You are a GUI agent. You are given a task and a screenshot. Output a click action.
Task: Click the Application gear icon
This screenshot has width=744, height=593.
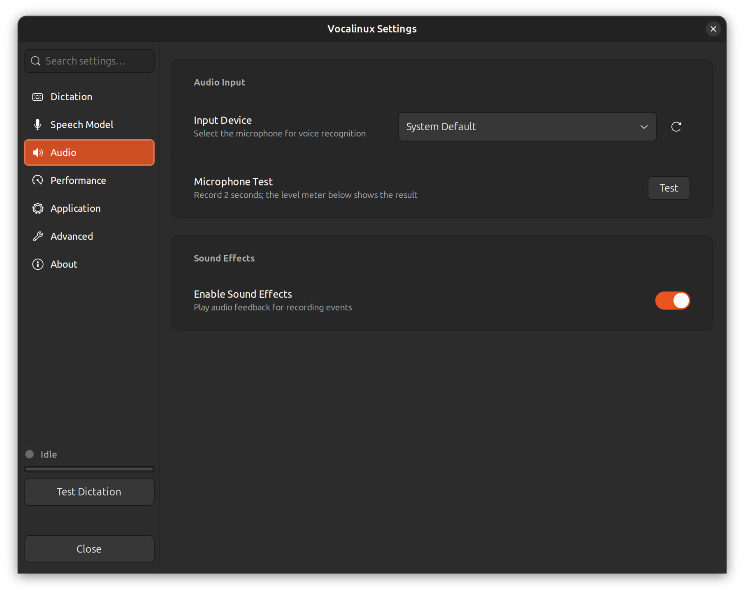coord(38,208)
